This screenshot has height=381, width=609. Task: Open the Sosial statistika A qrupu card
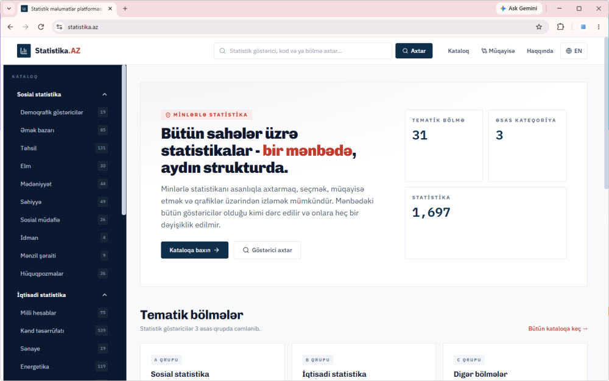(x=212, y=362)
